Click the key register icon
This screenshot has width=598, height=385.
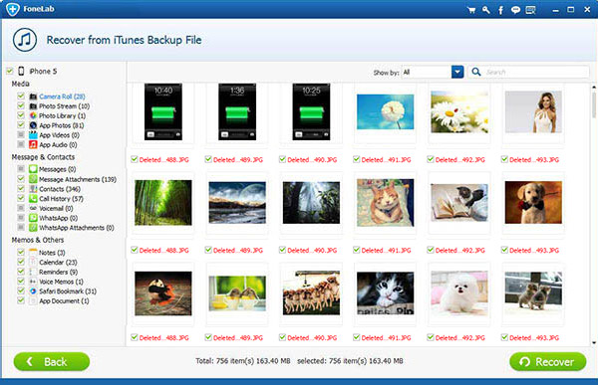pos(486,10)
